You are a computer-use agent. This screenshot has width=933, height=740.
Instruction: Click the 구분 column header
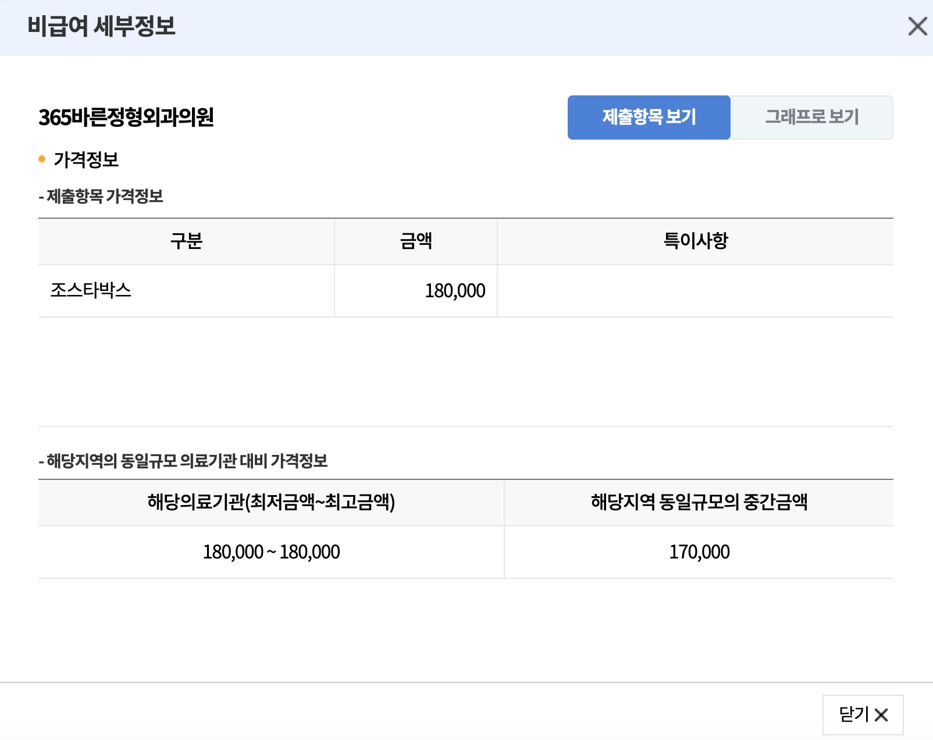186,241
